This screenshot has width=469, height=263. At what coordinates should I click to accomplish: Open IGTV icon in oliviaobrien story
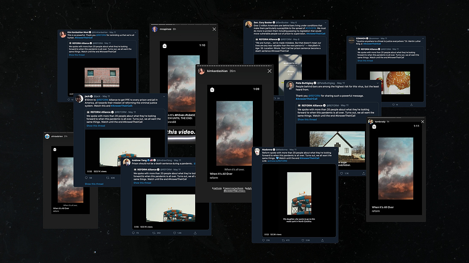click(x=55, y=149)
